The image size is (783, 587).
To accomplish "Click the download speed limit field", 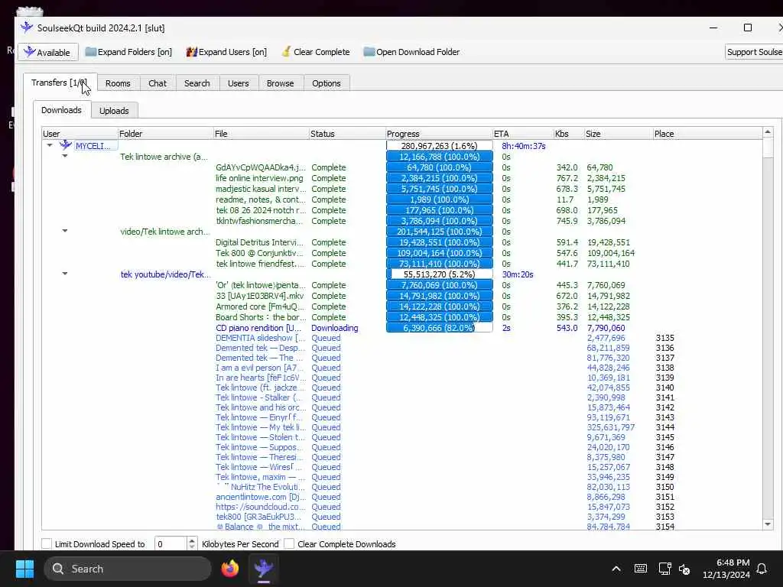I will [x=171, y=543].
